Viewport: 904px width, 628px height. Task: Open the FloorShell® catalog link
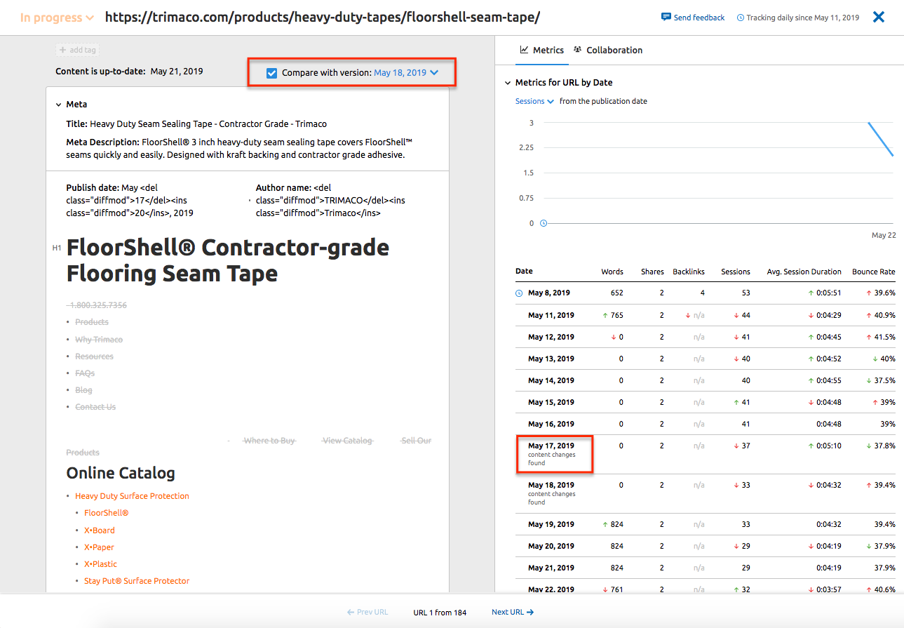[x=107, y=513]
